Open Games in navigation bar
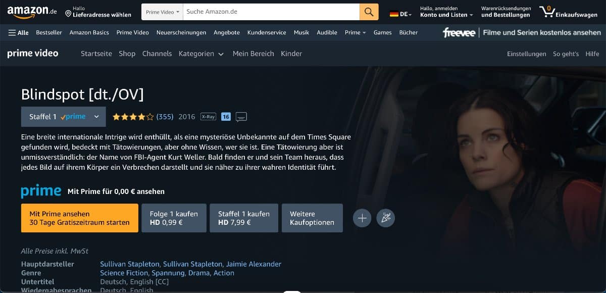 click(383, 32)
